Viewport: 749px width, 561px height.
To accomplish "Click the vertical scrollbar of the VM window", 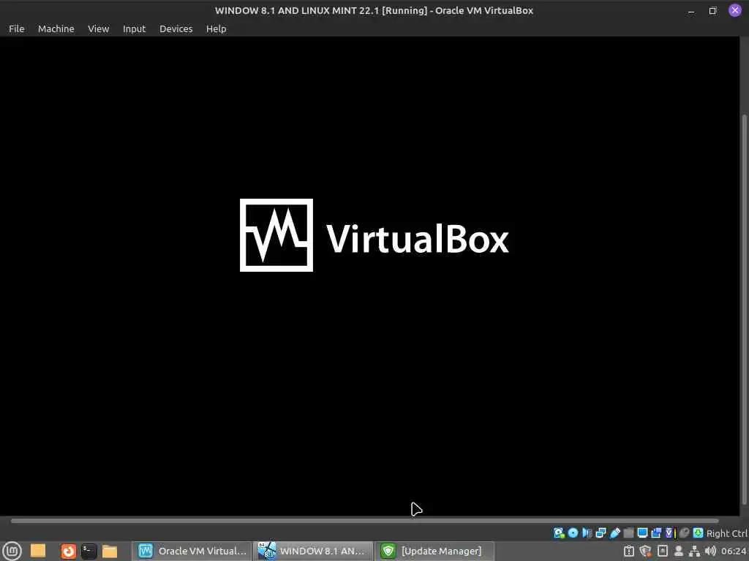I will (744, 310).
